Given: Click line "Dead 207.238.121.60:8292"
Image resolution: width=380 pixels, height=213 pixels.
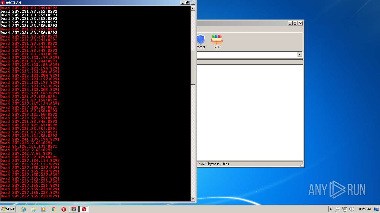Looking at the screenshot, I should click(x=29, y=114).
